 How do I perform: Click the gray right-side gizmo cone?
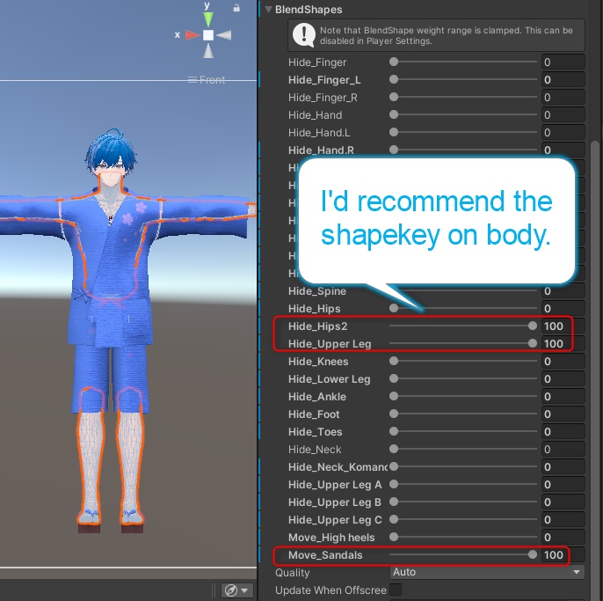pos(224,35)
